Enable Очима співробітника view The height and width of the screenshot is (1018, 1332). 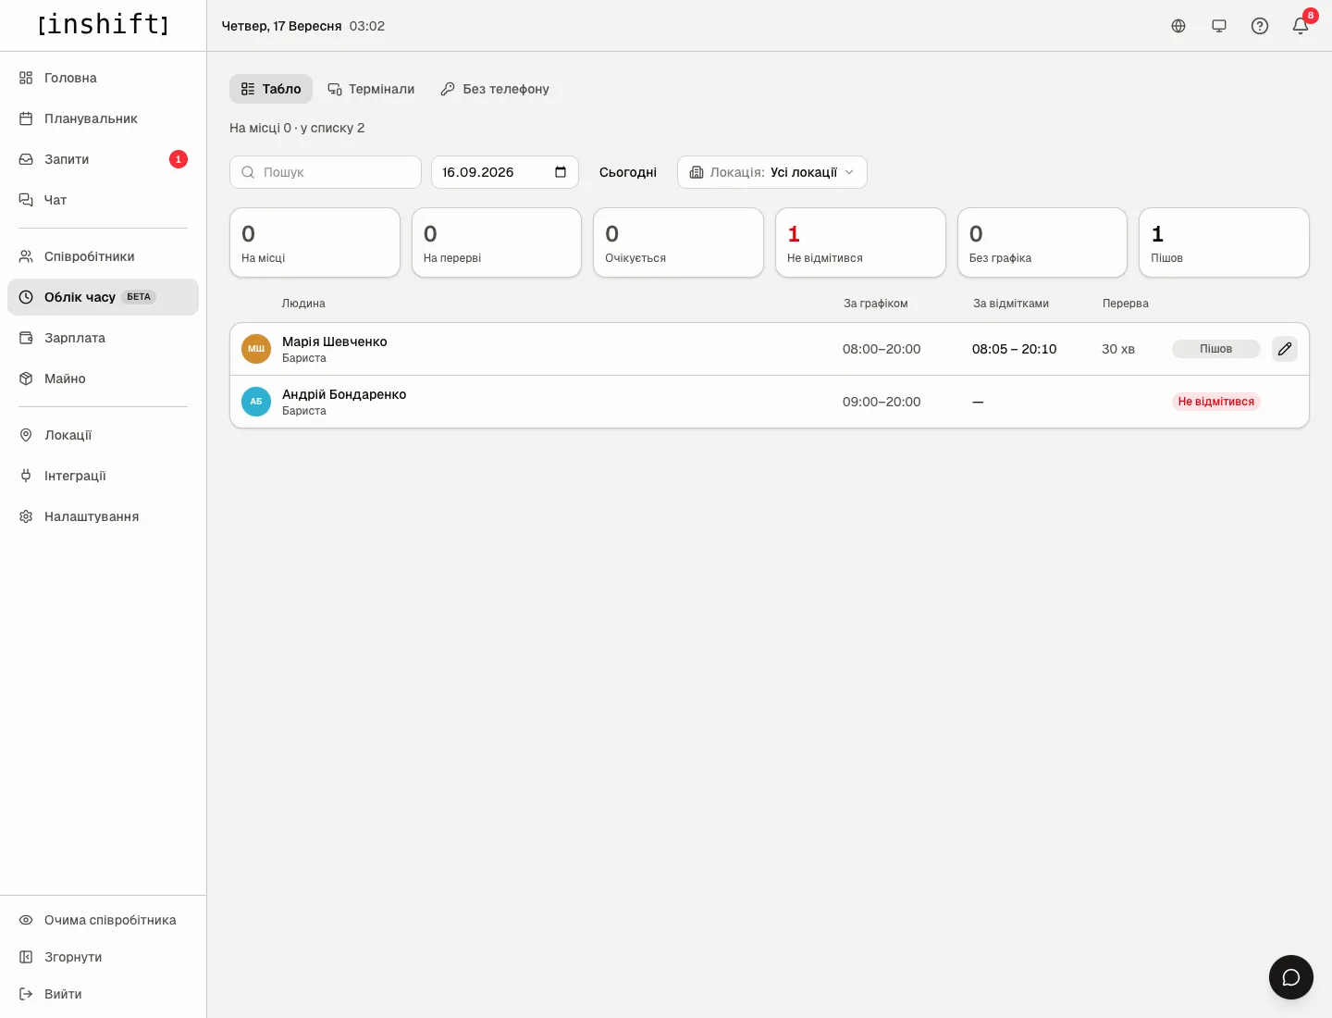(x=103, y=920)
